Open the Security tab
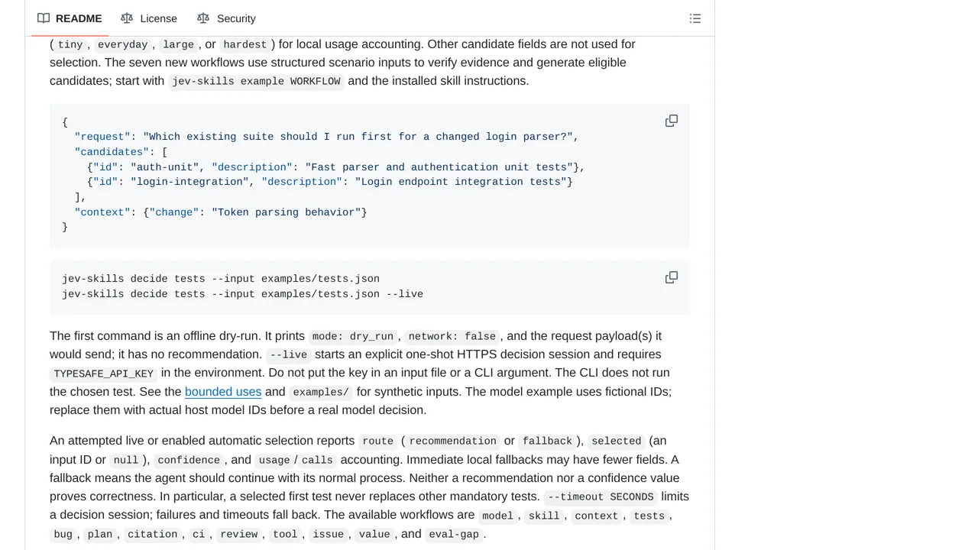 tap(226, 18)
